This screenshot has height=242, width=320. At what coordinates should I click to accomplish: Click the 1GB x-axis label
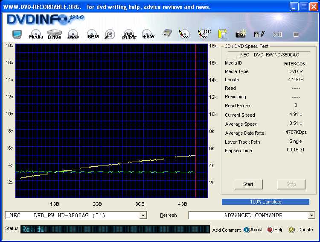tap(55, 204)
